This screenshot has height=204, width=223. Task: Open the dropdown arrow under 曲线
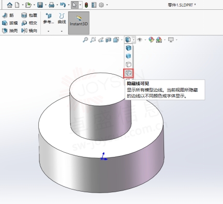62,31
